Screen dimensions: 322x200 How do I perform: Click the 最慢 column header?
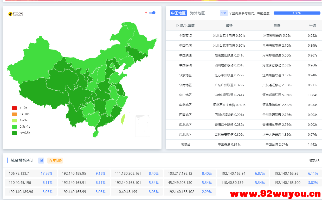pyautogui.click(x=277, y=26)
